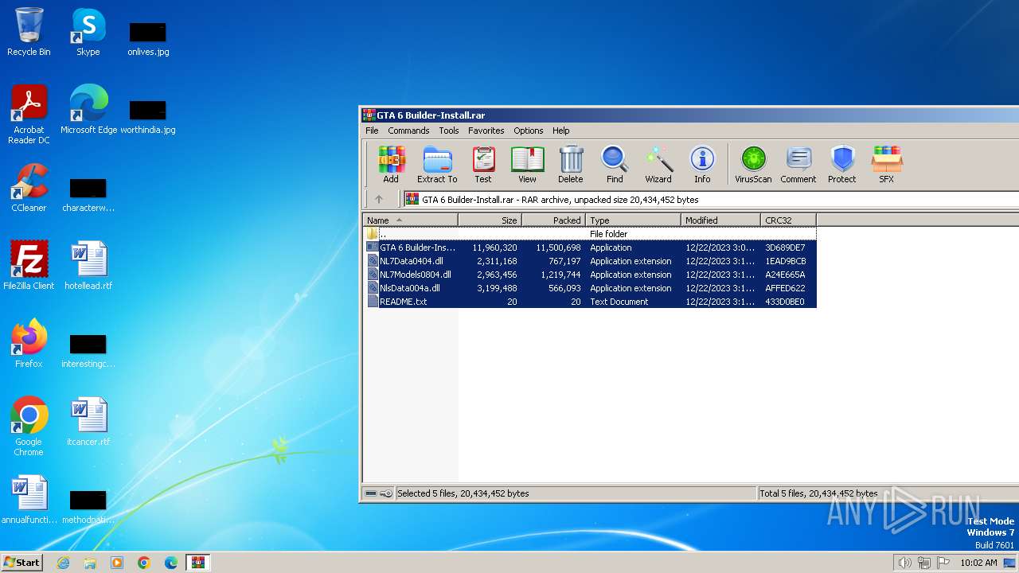Click the Delete trash can icon

pos(571,165)
